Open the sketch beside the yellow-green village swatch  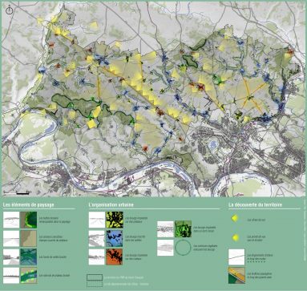97,220
